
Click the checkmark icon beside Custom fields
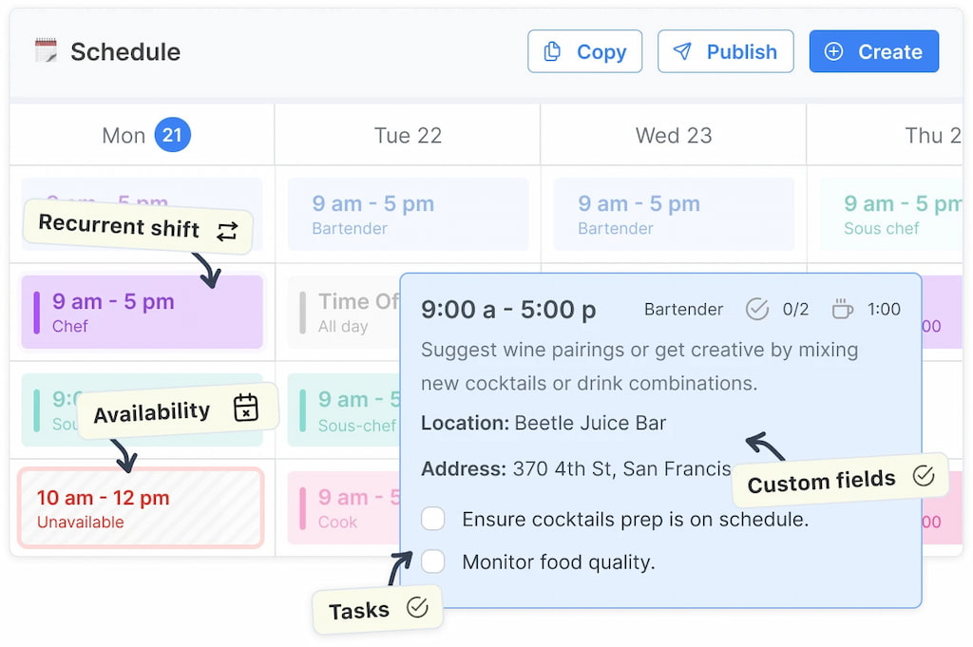pos(923,478)
